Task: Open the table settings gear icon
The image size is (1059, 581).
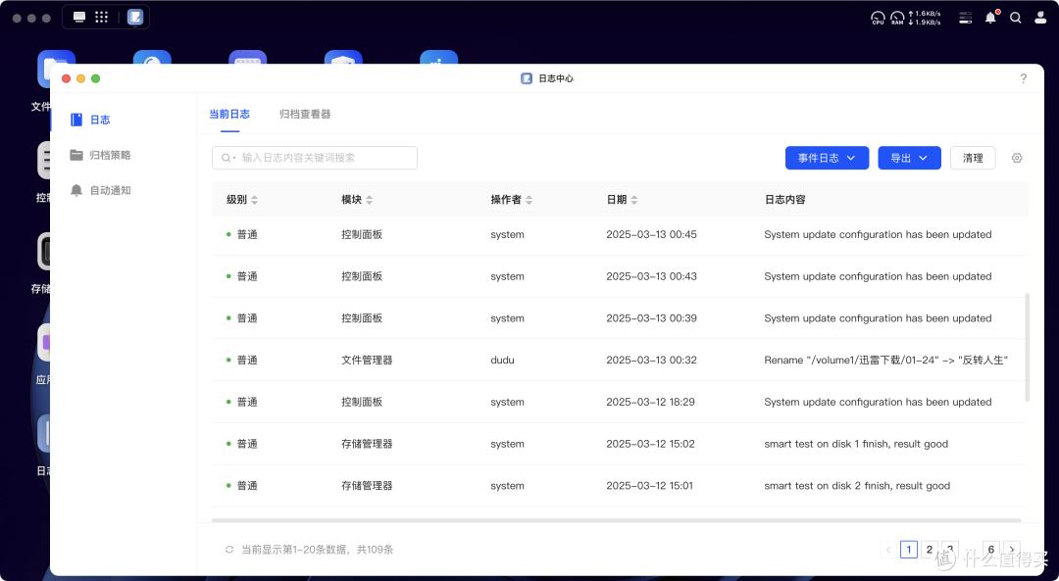Action: coord(1017,158)
